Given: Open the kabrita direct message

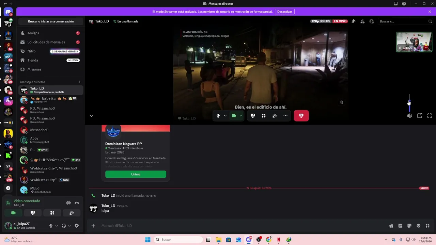Looking at the screenshot, I should [x=51, y=100].
